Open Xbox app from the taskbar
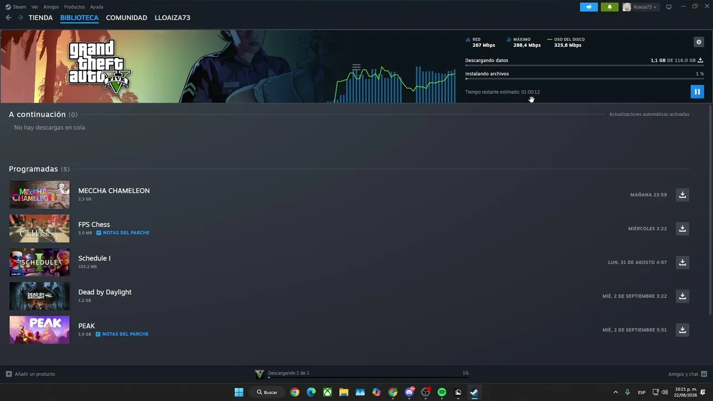The width and height of the screenshot is (713, 401). tap(328, 392)
